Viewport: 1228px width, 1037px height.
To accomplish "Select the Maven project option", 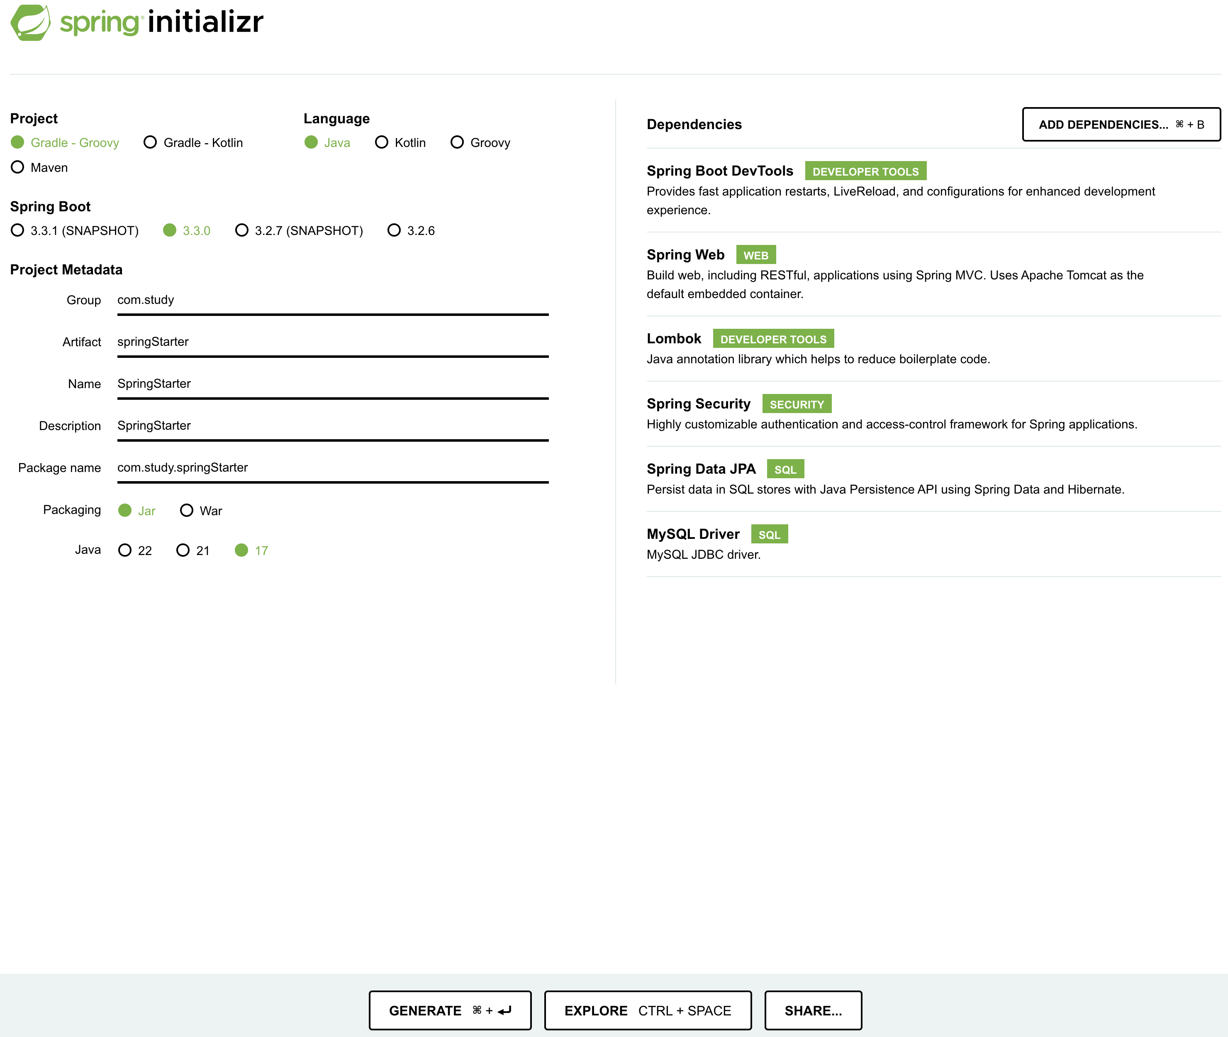I will [x=17, y=168].
